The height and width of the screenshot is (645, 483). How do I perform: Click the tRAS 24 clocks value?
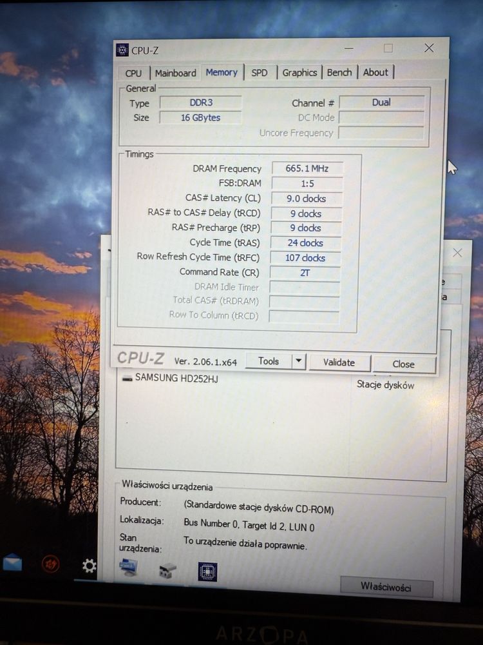click(305, 243)
